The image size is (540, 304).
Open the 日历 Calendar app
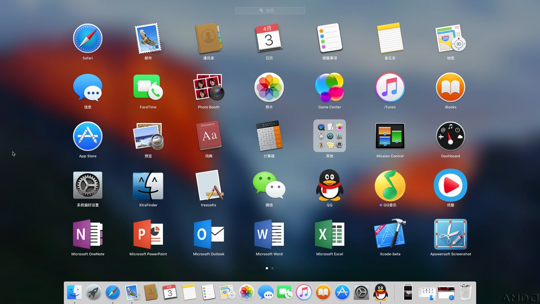269,38
